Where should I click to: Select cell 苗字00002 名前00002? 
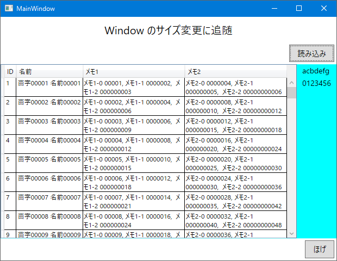pyautogui.click(x=49, y=106)
